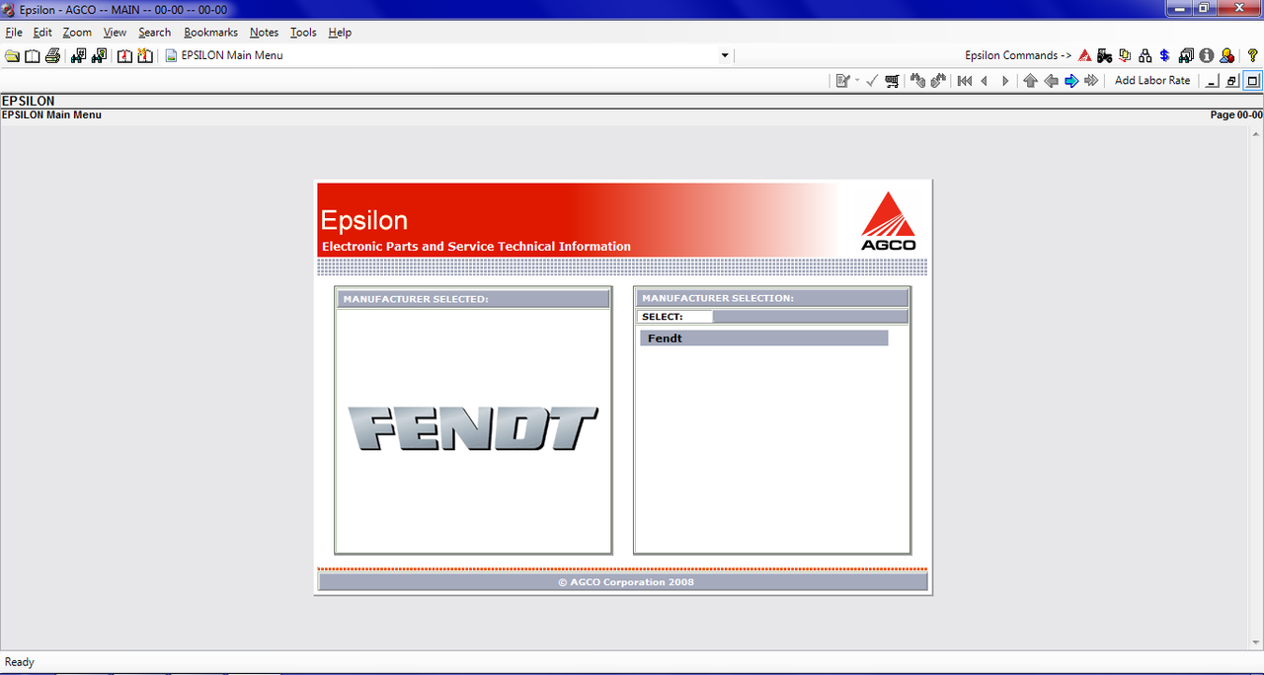This screenshot has height=675, width=1264.
Task: Open the Bookmarks menu
Action: click(x=211, y=33)
